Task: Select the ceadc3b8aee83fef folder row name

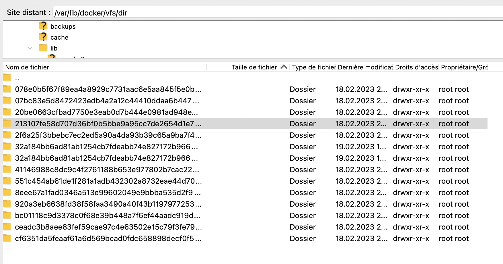Action: pos(105,227)
